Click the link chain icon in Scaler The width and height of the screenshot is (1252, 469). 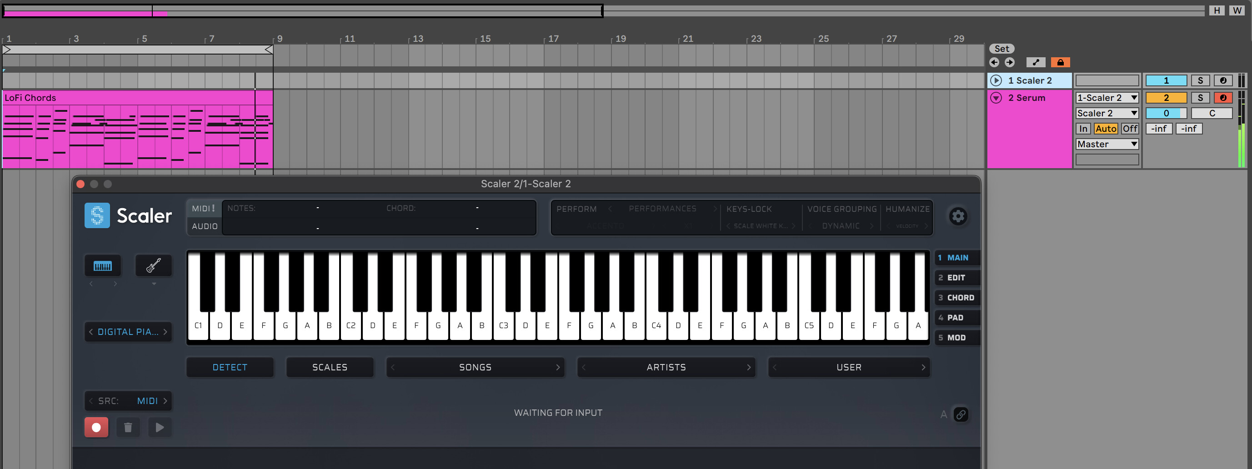(961, 414)
